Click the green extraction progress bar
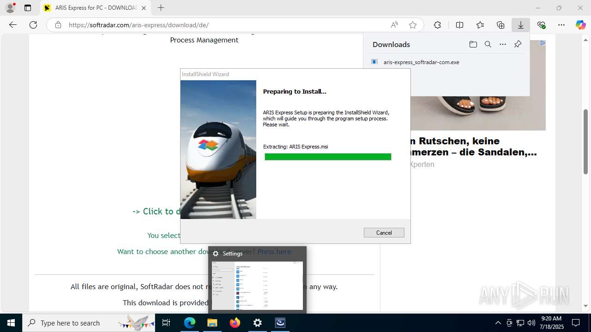 328,157
